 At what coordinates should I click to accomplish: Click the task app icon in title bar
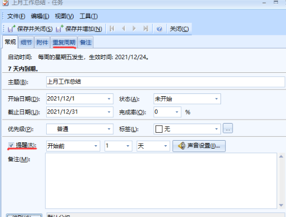coord(6,3)
